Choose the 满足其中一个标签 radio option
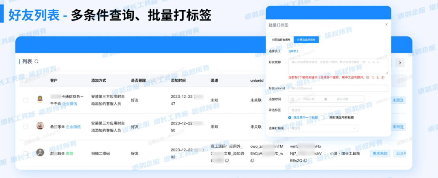This screenshot has height=178, width=438. [290, 118]
